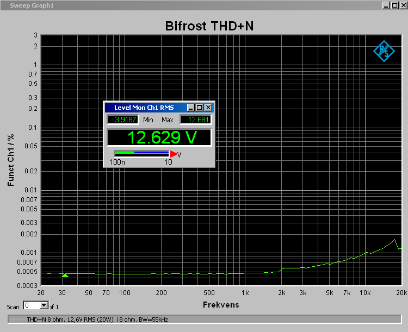Click the 'of 1' scan count text

coord(54,307)
